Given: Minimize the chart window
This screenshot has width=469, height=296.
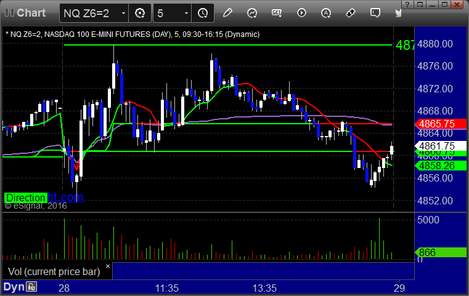Looking at the screenshot, I should pos(432,4).
